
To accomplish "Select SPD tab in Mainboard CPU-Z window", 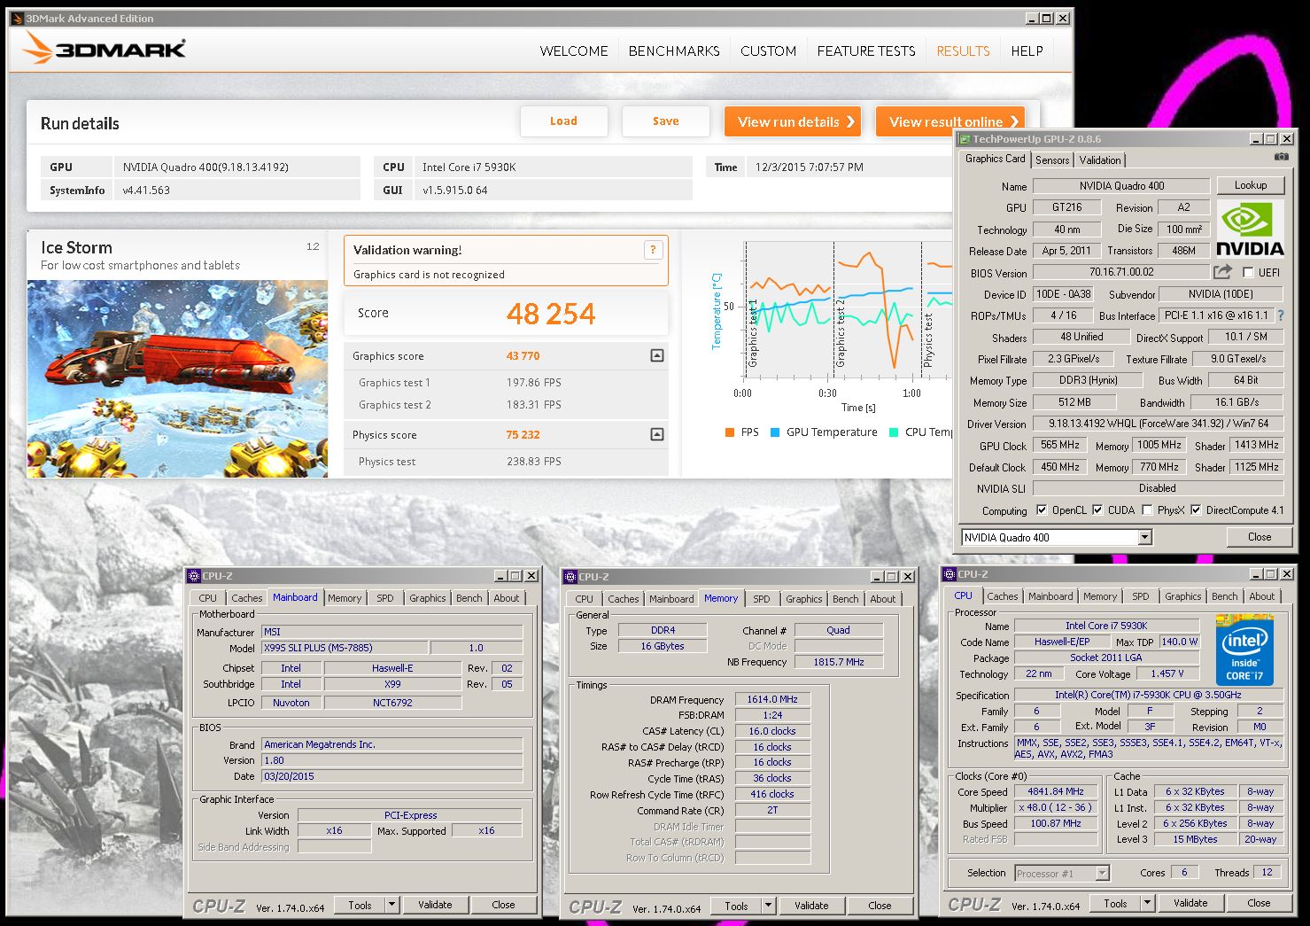I will pos(384,598).
